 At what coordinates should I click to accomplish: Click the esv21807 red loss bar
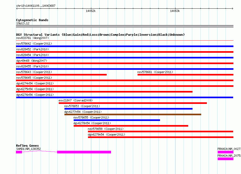(x=133, y=103)
